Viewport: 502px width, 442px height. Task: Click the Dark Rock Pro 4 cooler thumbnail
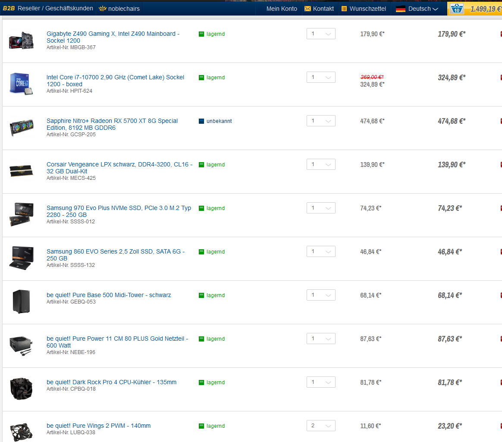coord(21,389)
